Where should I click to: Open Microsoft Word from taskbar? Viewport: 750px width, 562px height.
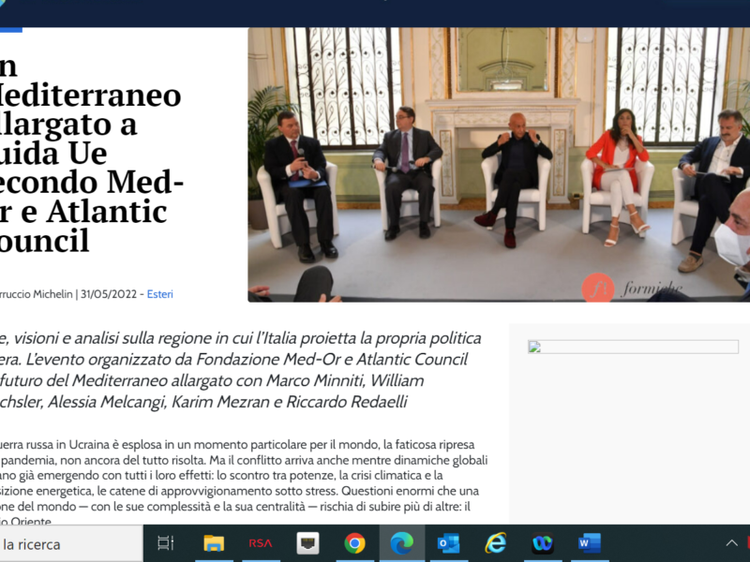click(590, 543)
